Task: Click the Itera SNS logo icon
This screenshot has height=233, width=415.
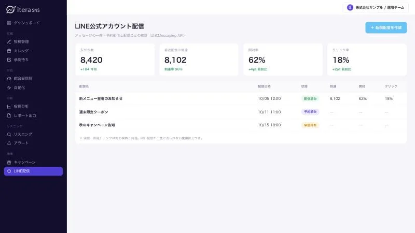Action: pos(11,9)
